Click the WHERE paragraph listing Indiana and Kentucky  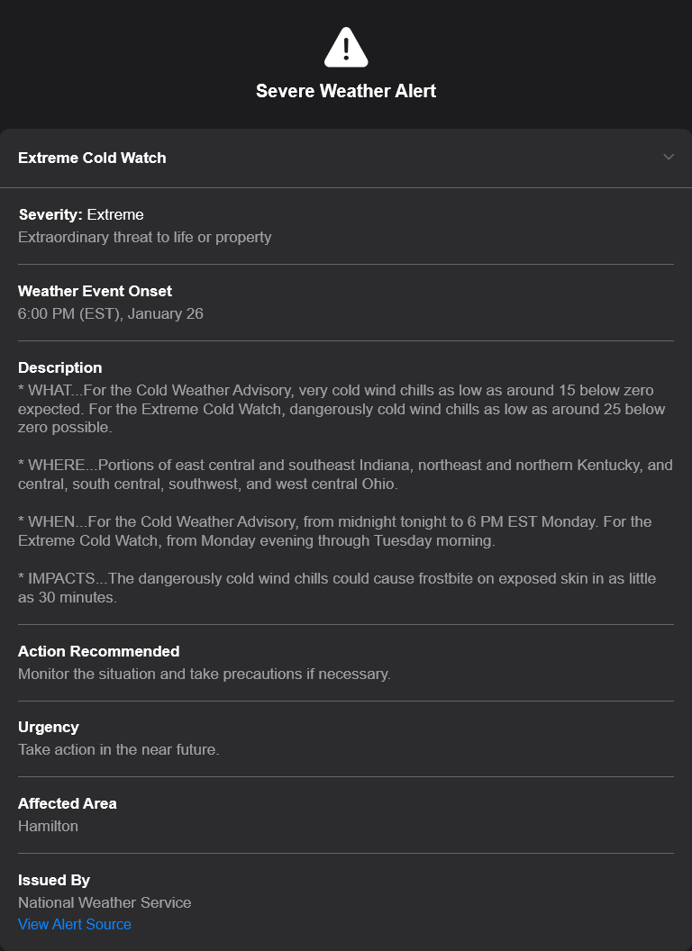tap(344, 475)
